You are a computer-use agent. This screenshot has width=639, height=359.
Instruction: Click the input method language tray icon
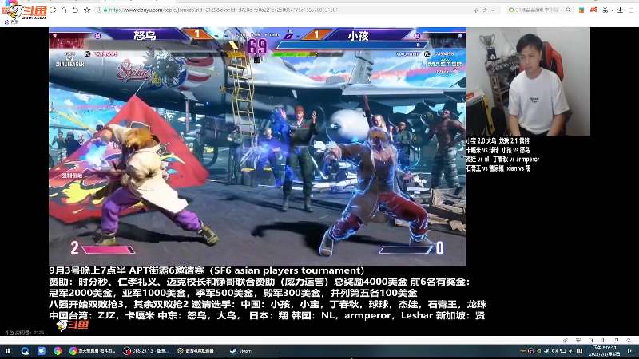[570, 351]
